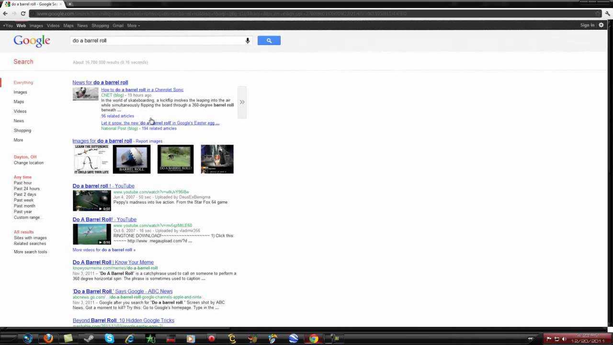This screenshot has height=345, width=613.
Task: Open Firefox from the taskbar
Action: [x=48, y=339]
